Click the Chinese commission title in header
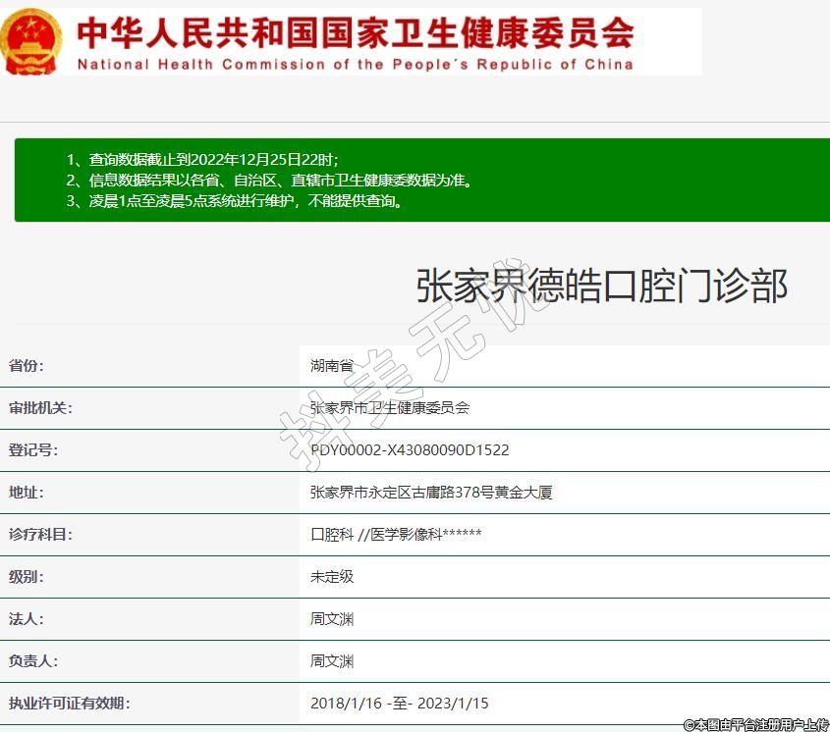Viewport: 830px width, 732px height. tap(355, 31)
